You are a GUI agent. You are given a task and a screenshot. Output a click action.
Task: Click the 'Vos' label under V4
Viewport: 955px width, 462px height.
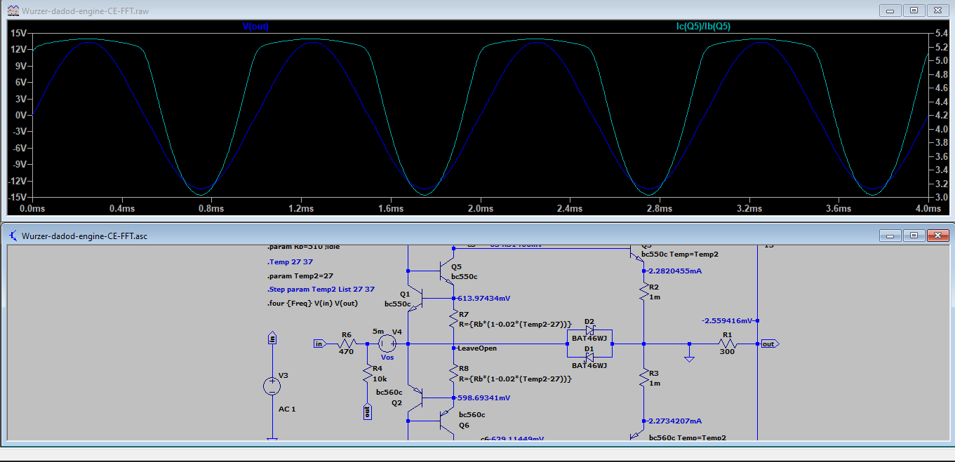click(388, 358)
